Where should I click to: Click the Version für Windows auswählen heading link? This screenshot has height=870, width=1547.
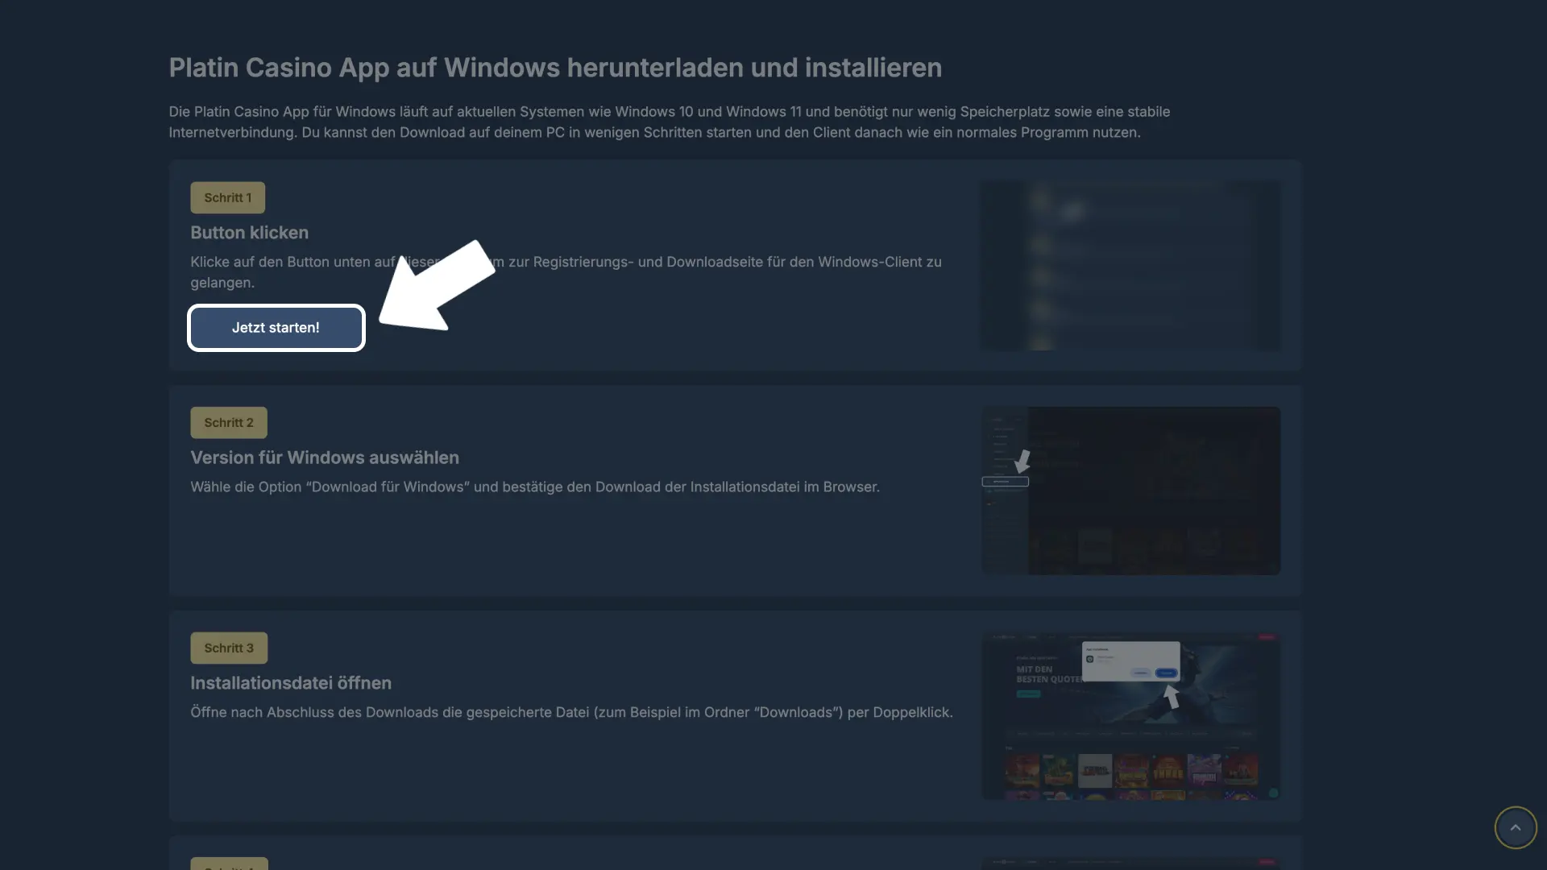tap(325, 457)
